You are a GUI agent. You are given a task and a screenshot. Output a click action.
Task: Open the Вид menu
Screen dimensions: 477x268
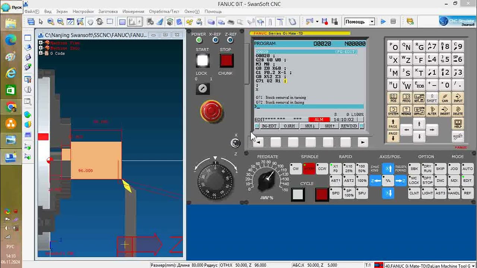click(48, 12)
